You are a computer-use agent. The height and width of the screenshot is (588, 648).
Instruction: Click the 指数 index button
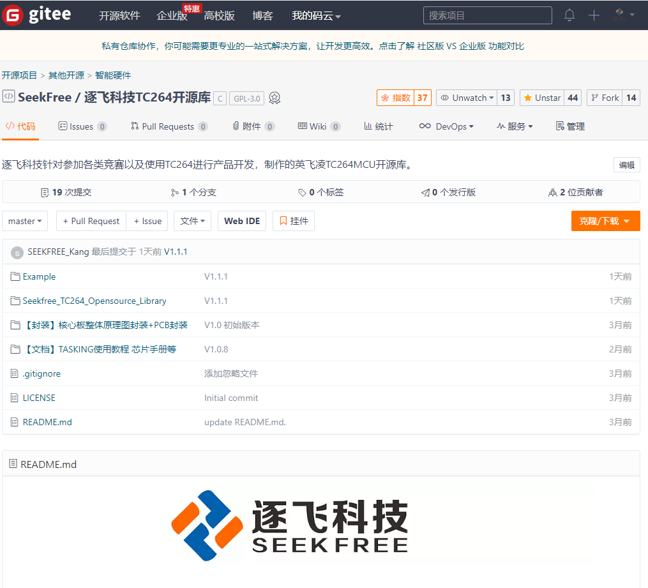pyautogui.click(x=395, y=98)
